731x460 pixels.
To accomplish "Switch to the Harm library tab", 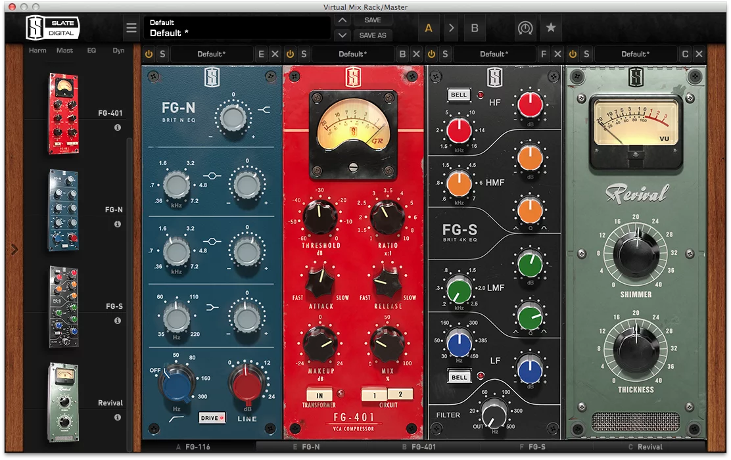I will (37, 51).
